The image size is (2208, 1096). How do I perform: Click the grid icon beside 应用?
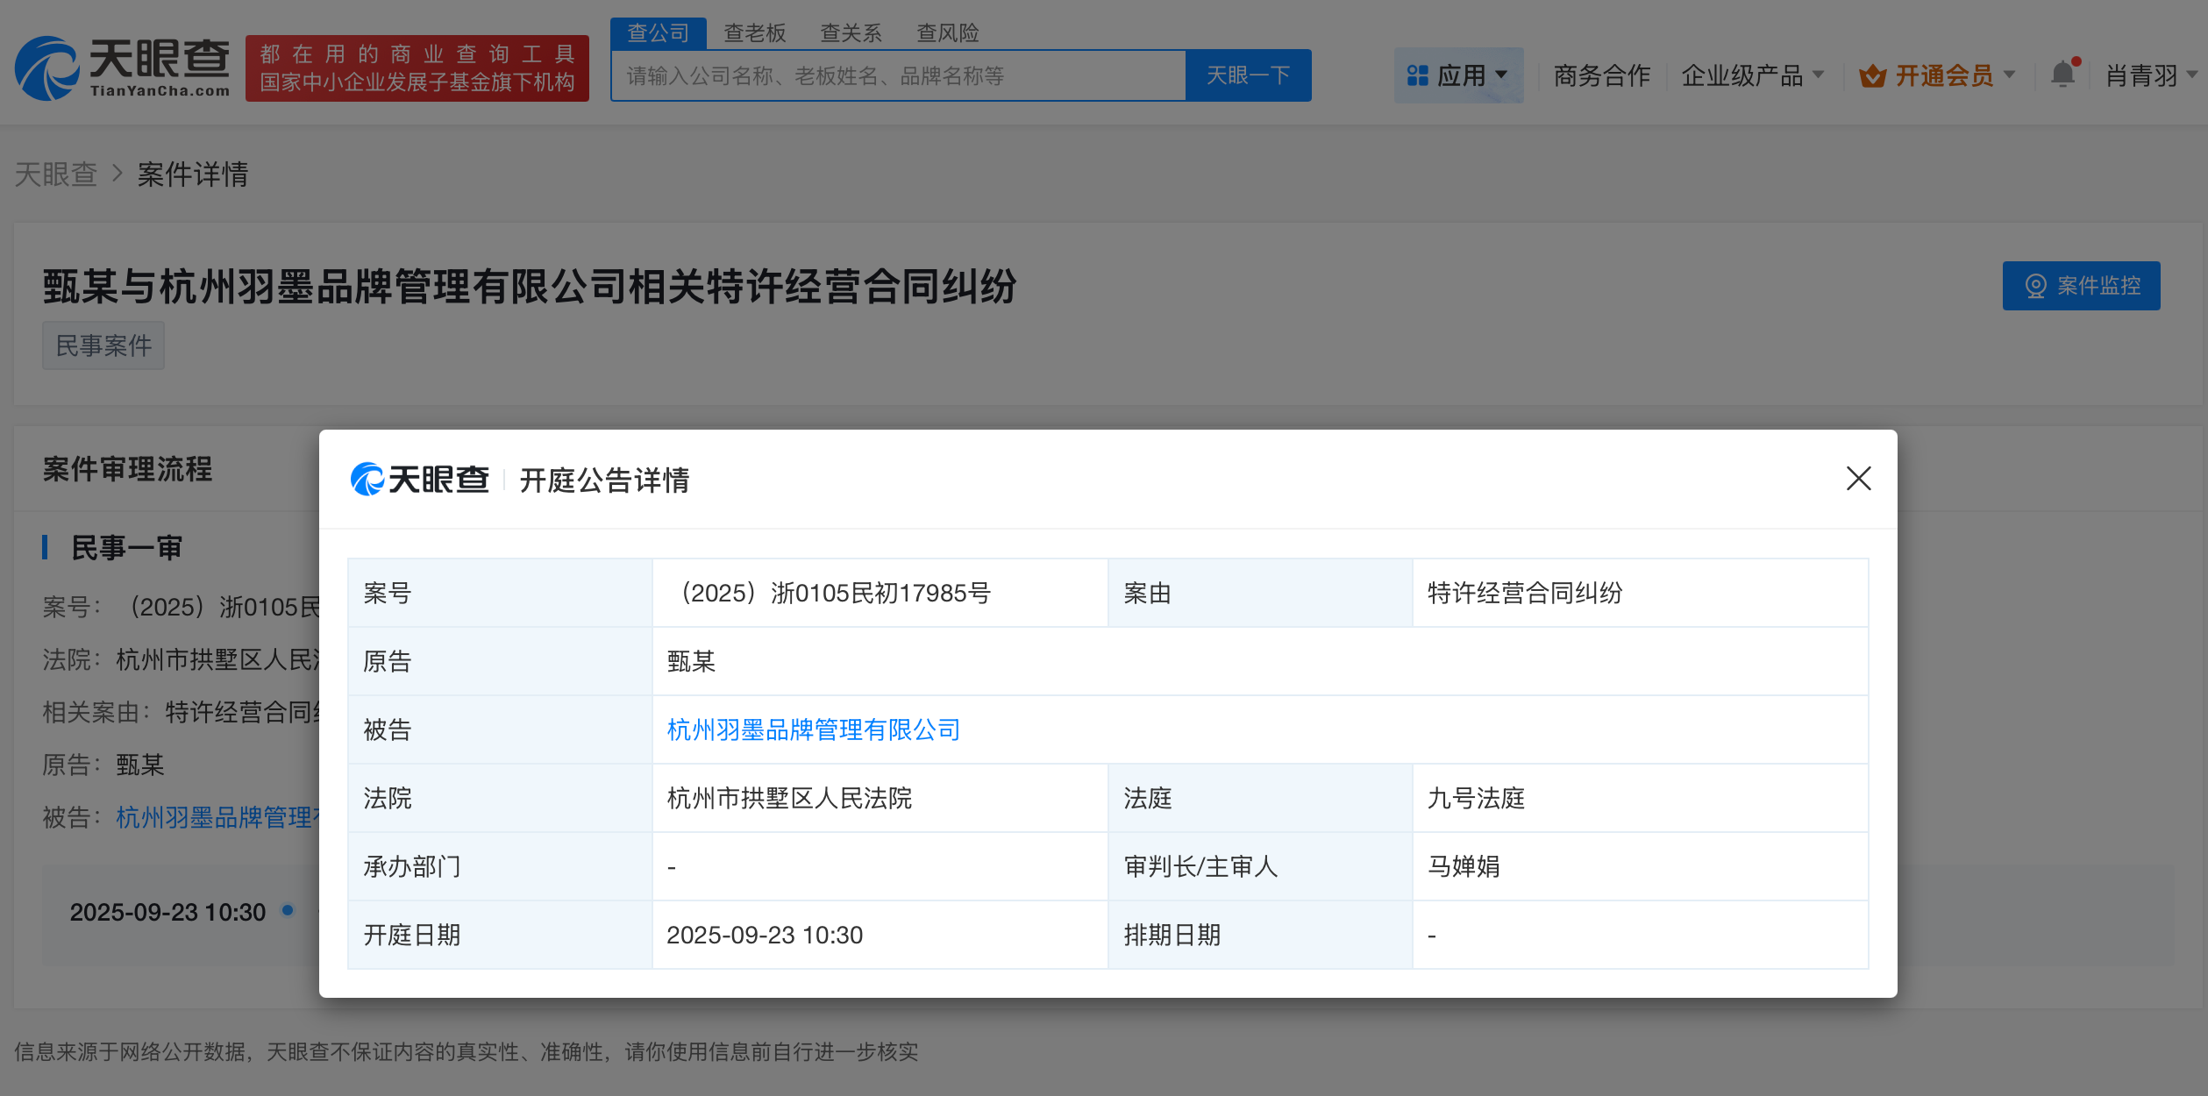click(x=1418, y=75)
